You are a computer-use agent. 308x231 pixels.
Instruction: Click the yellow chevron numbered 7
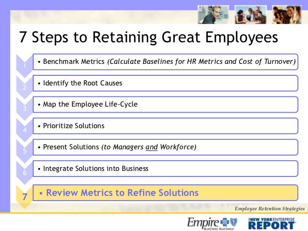(x=25, y=197)
